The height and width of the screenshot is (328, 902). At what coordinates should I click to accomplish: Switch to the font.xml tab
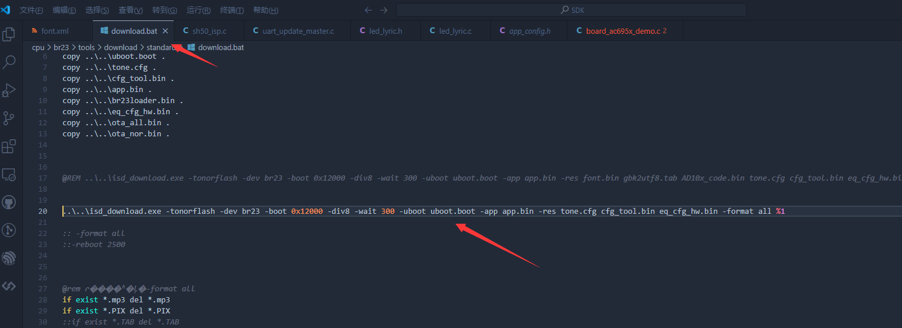[x=57, y=31]
